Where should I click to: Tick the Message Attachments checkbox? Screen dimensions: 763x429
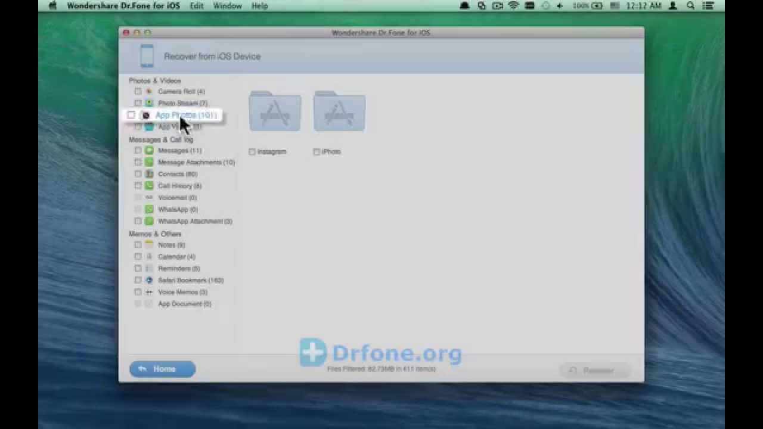pos(138,162)
